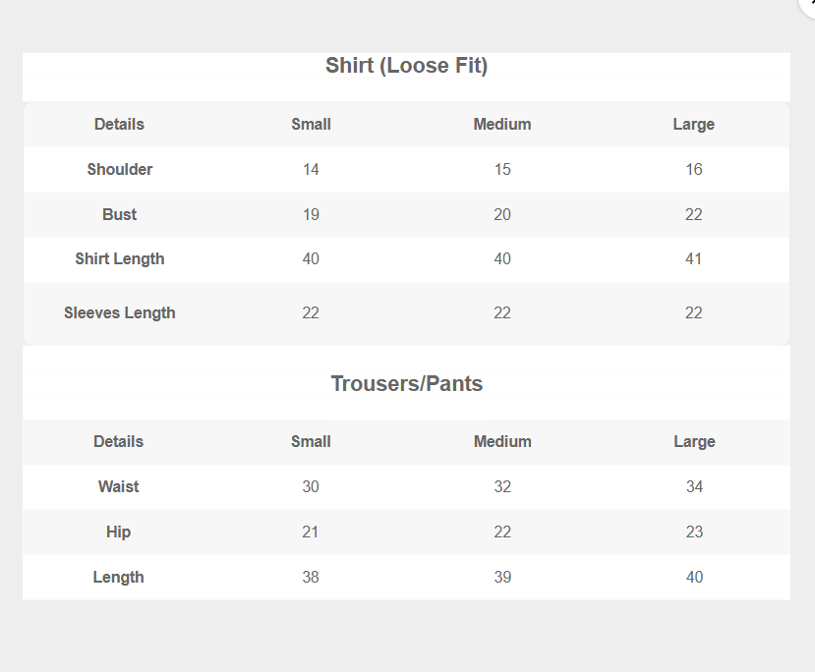Select Small column header in shirt table
Screen dimensions: 815x672
point(311,125)
